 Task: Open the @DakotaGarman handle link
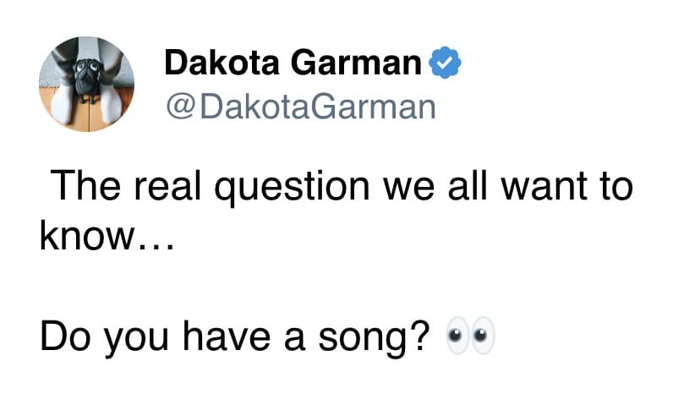pyautogui.click(x=301, y=107)
